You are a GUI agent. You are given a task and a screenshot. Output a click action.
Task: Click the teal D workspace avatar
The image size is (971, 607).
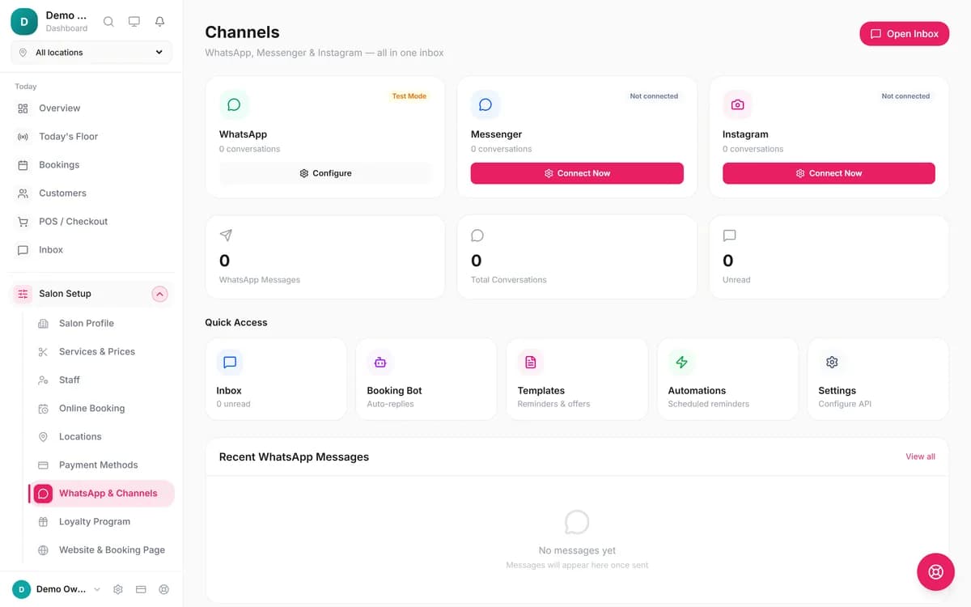(x=23, y=22)
